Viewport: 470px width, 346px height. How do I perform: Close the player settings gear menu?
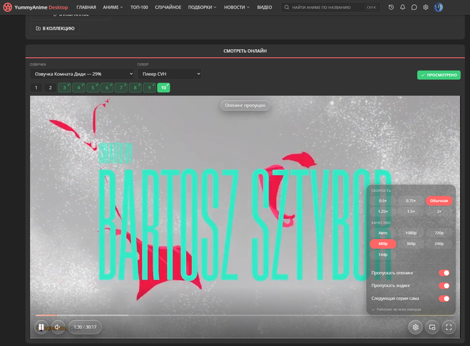[416, 327]
